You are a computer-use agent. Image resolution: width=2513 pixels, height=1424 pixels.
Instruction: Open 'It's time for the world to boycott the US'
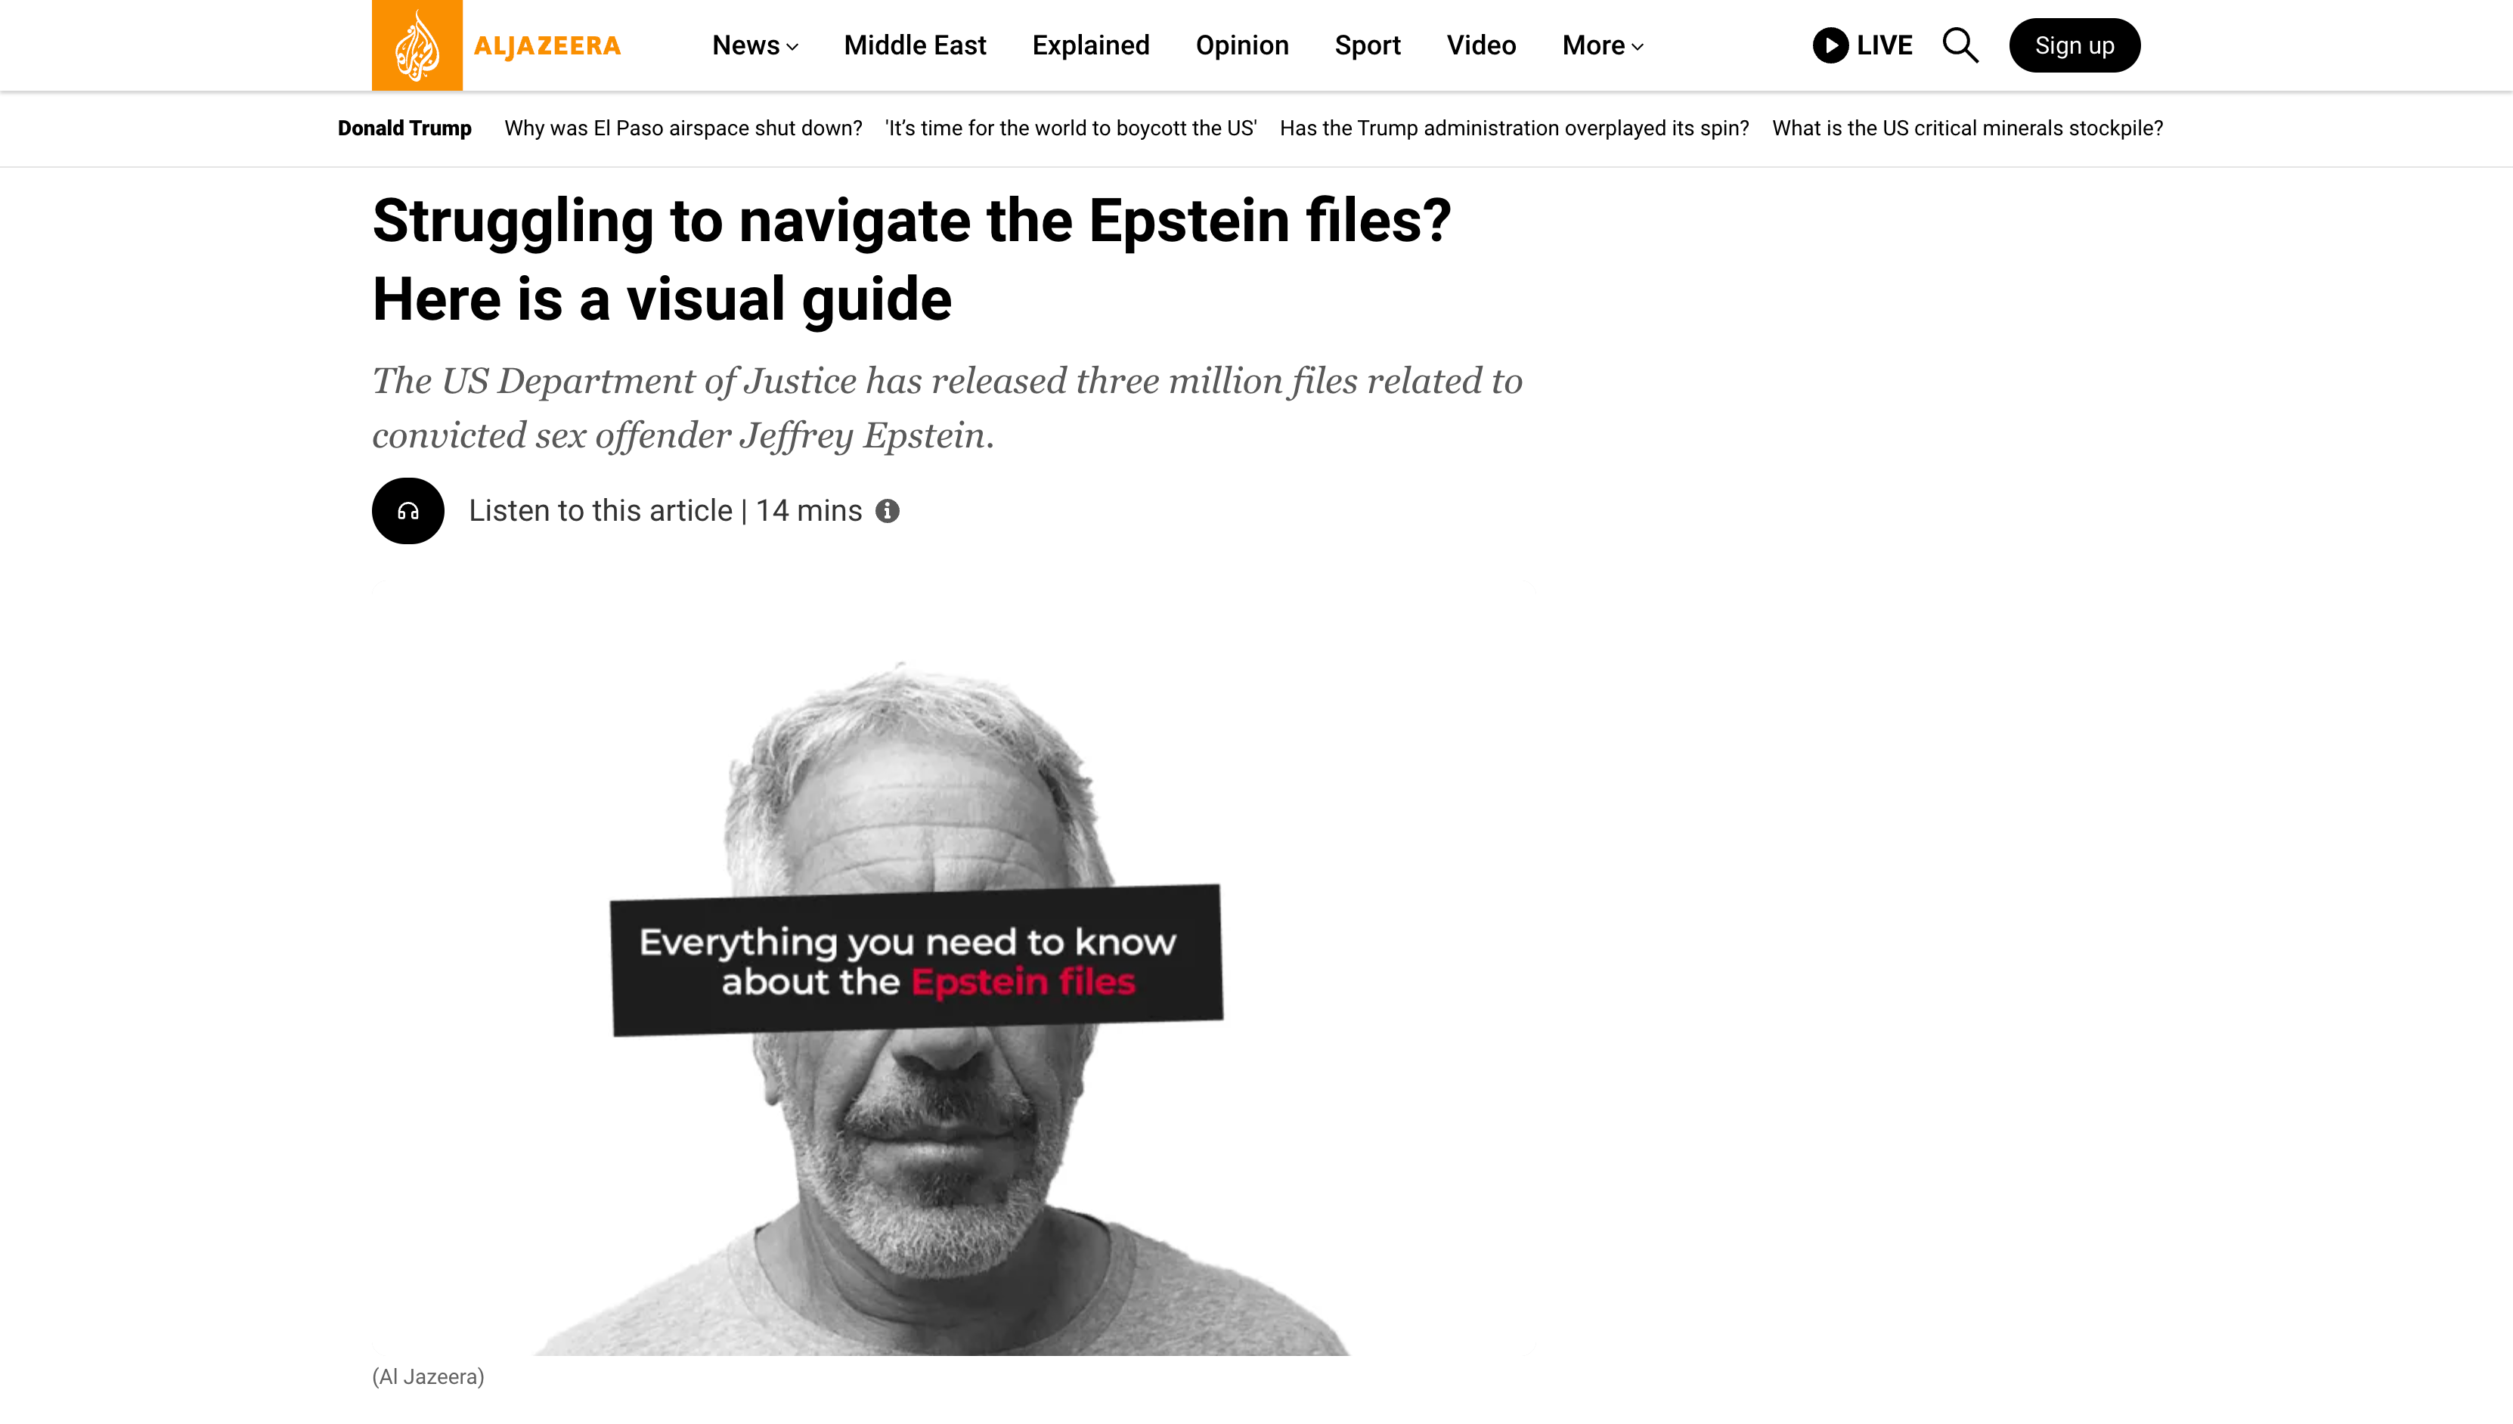pos(1071,128)
